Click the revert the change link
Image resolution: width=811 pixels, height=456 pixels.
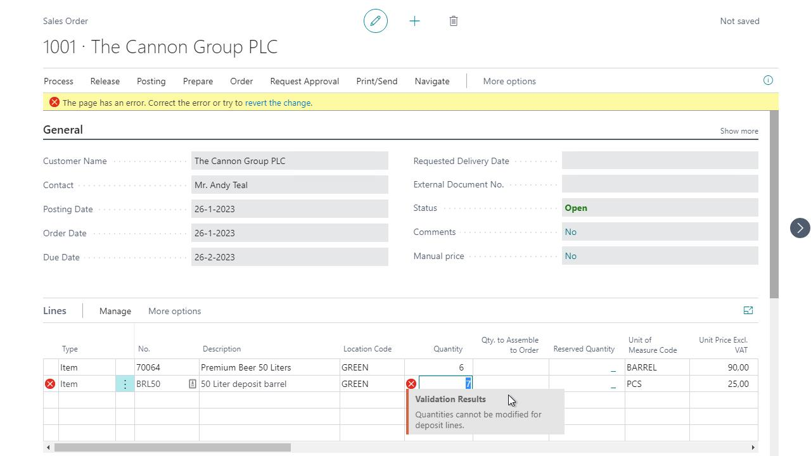[x=278, y=103]
